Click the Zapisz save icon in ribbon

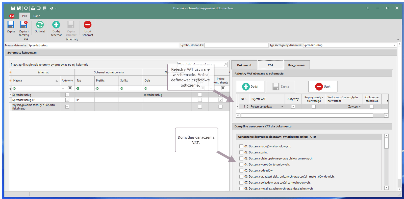[x=11, y=25]
